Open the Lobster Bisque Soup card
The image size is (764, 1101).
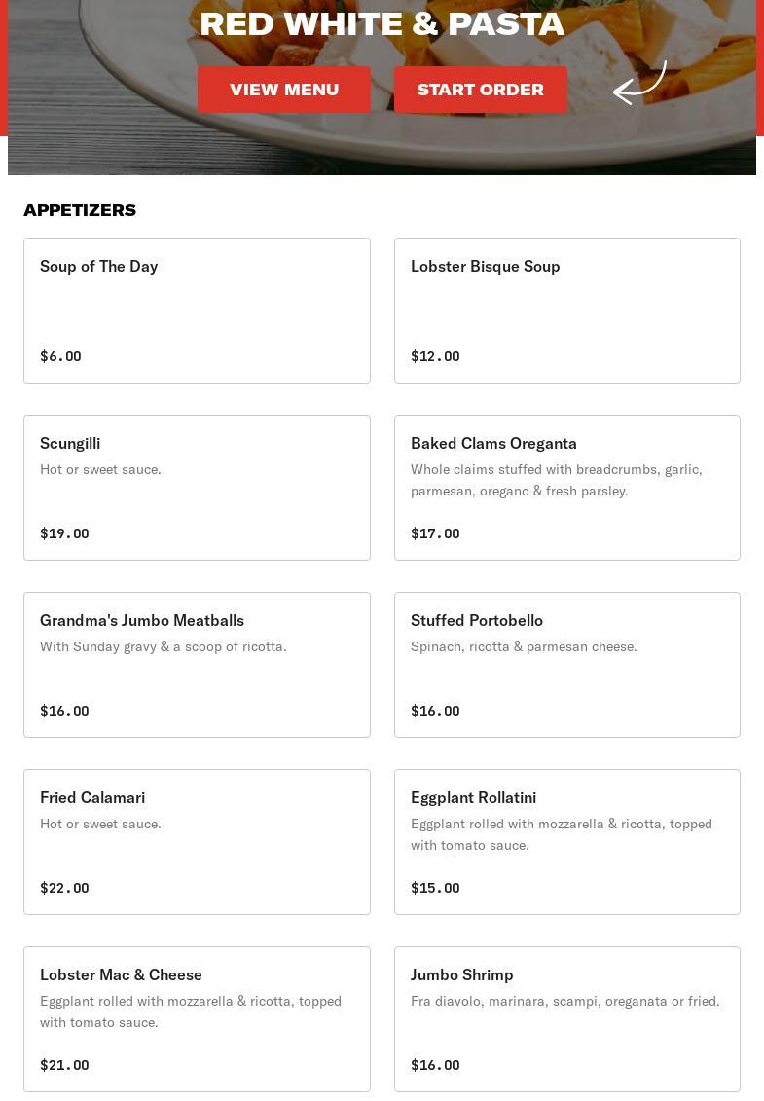click(x=566, y=310)
